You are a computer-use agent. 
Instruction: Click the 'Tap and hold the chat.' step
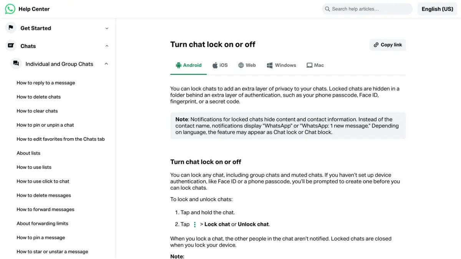pos(207,212)
